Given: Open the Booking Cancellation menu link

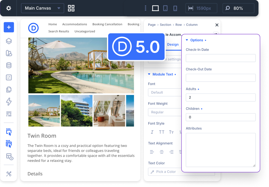Looking at the screenshot, I should coord(107,24).
